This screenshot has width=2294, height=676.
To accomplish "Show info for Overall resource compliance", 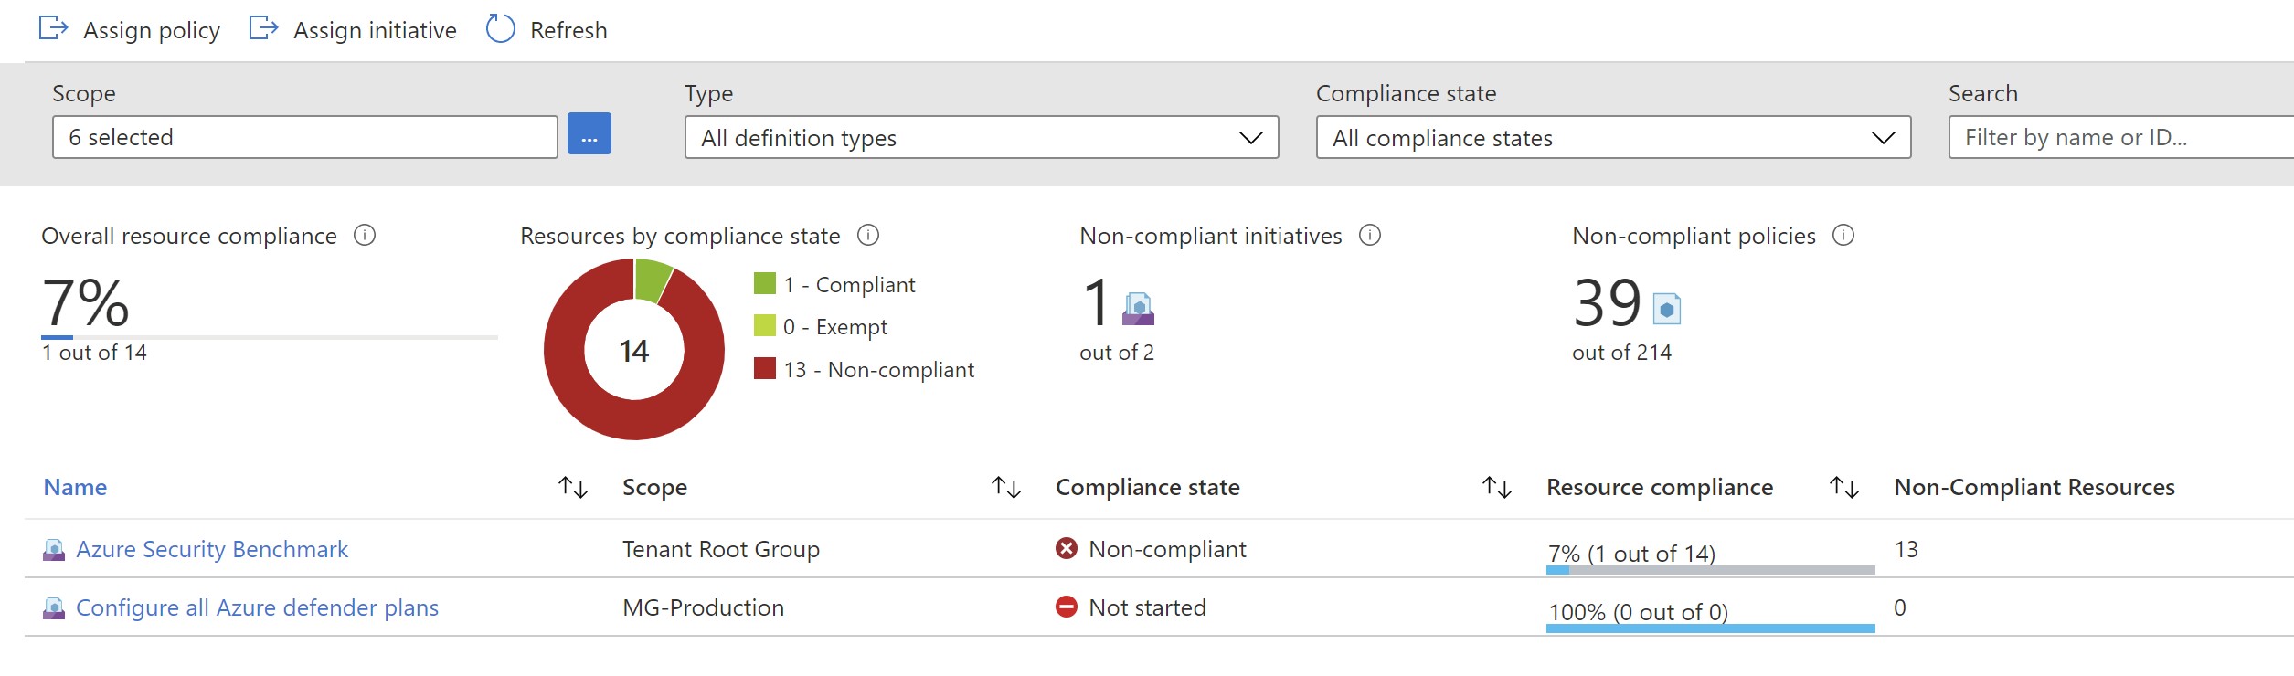I will (365, 236).
